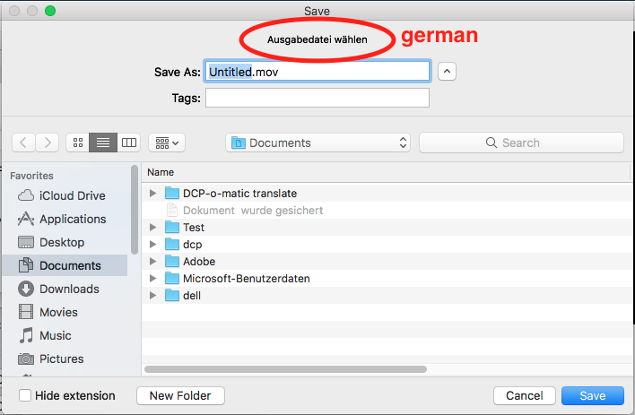Open the Documents location popup

tap(317, 143)
